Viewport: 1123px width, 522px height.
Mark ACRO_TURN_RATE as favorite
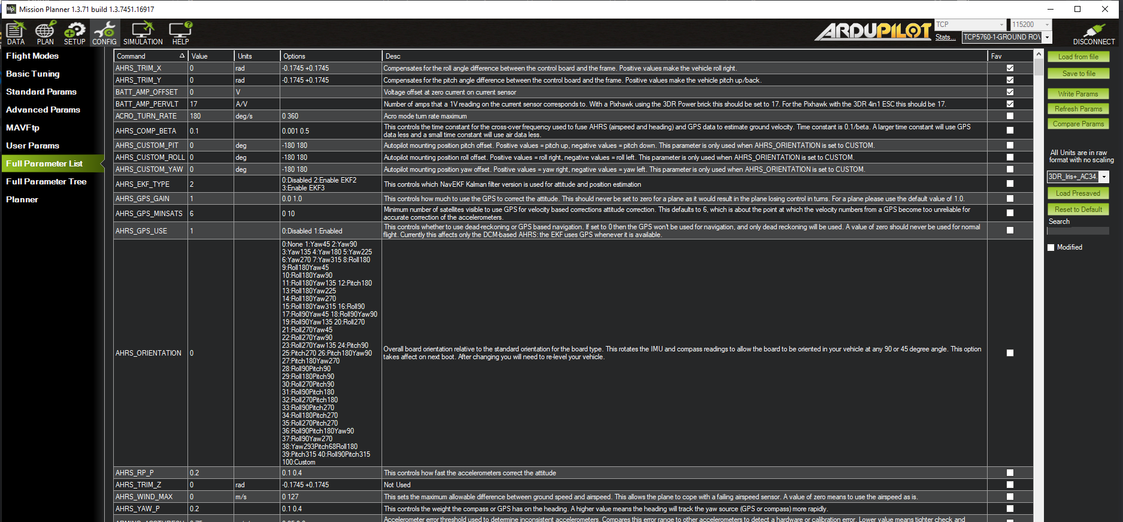1010,116
